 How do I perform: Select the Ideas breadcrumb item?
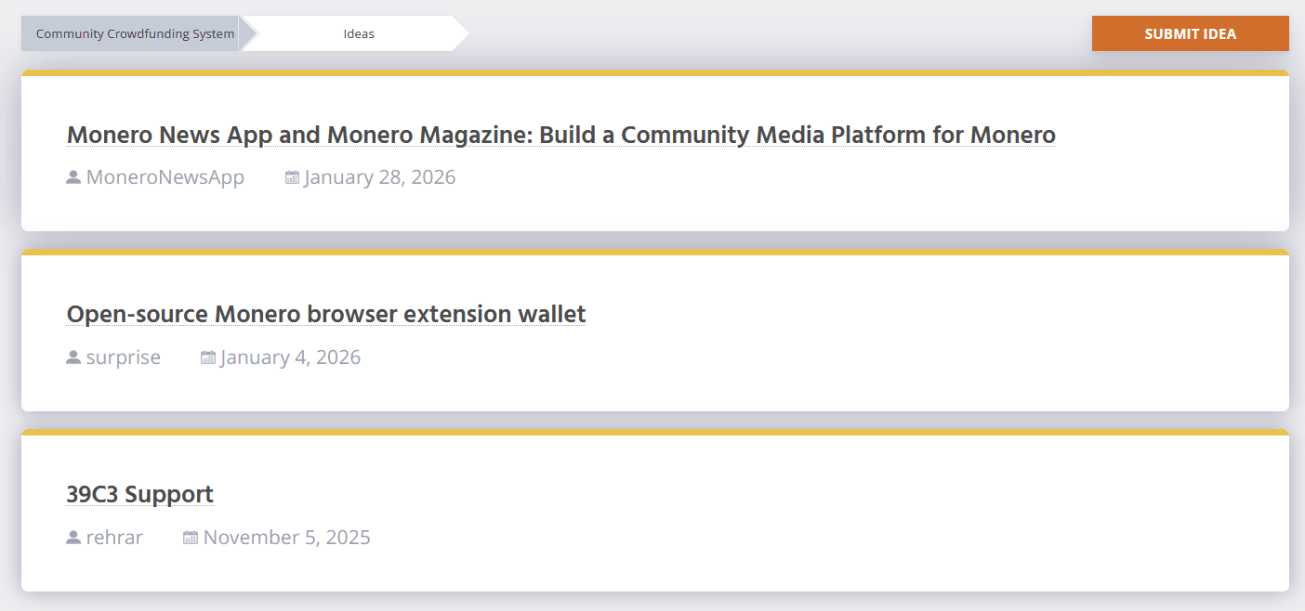pyautogui.click(x=358, y=33)
